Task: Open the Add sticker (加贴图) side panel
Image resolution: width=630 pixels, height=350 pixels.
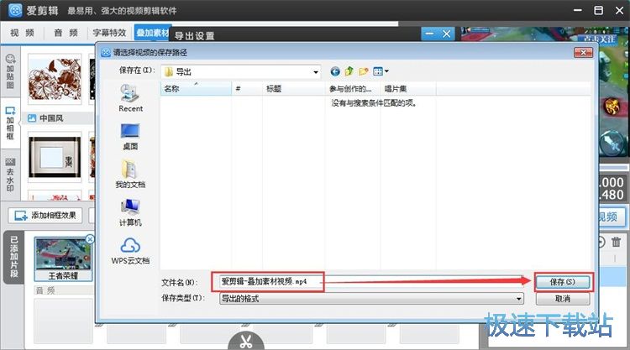Action: tap(10, 71)
